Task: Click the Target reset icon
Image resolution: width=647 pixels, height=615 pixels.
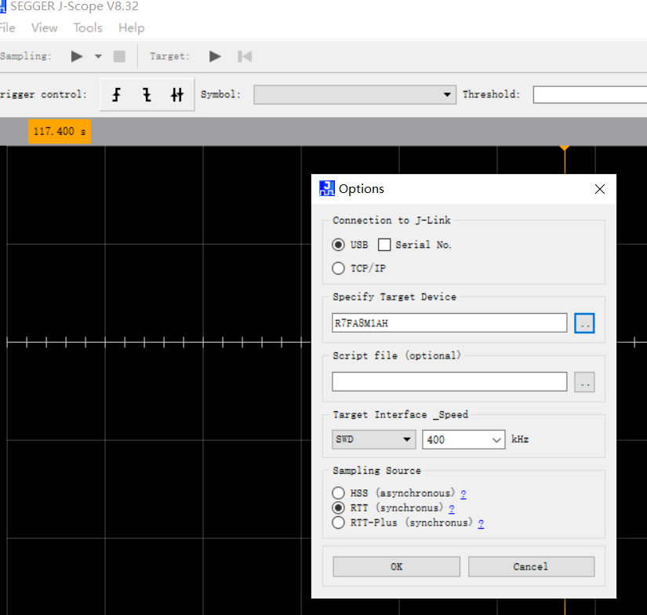Action: coord(243,56)
